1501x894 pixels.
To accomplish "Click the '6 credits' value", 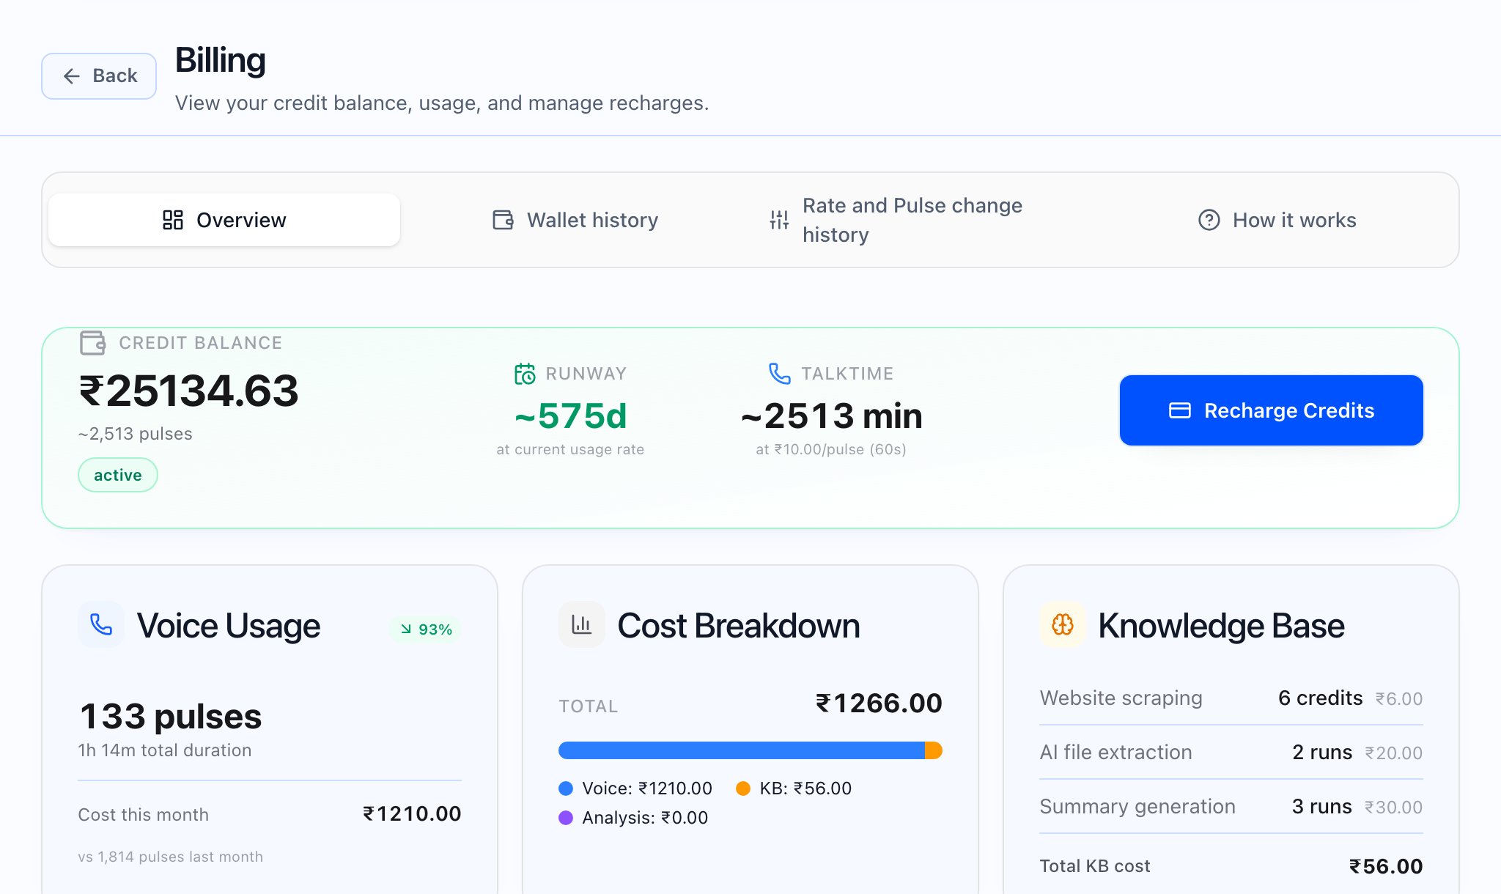I will pos(1321,698).
